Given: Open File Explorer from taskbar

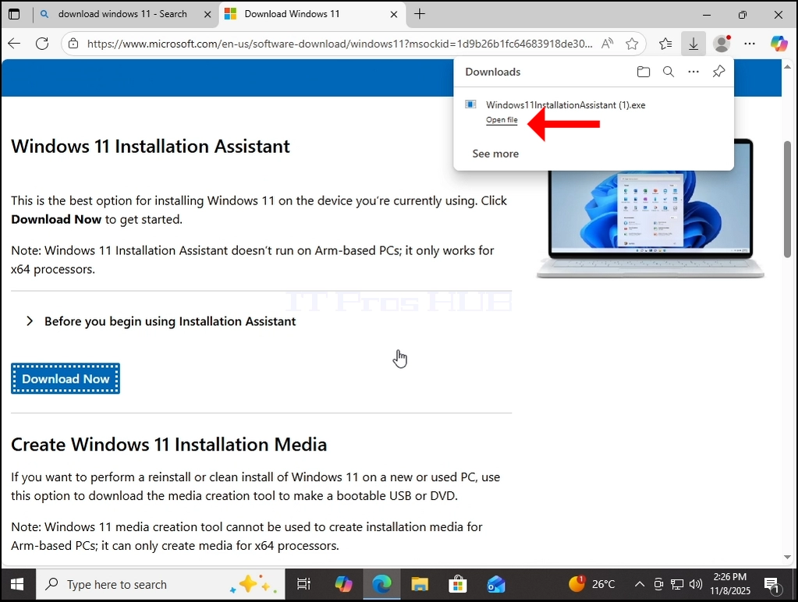Looking at the screenshot, I should coord(420,584).
